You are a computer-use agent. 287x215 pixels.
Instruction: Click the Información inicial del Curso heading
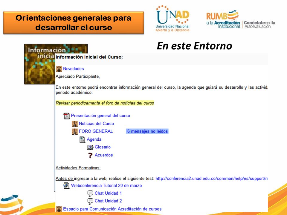(x=89, y=57)
